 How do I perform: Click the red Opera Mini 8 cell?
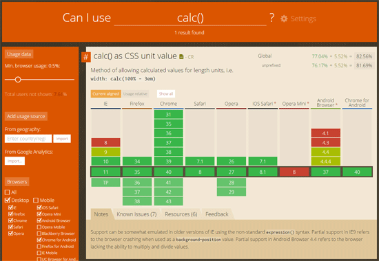click(294, 172)
